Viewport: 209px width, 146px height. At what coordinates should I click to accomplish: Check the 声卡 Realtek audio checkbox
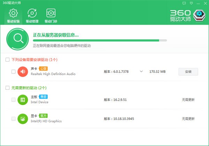tap(14, 72)
